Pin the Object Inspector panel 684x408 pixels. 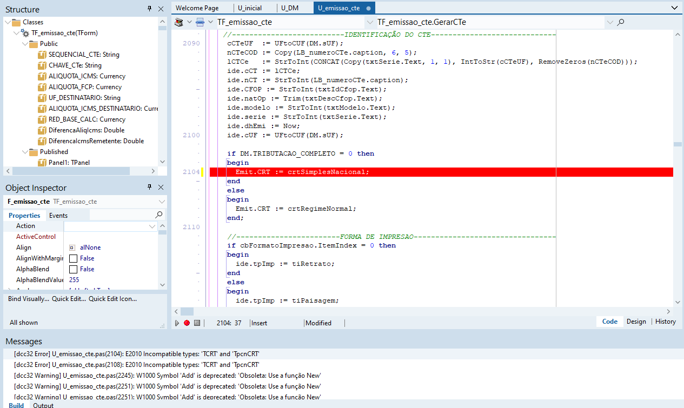click(x=150, y=187)
